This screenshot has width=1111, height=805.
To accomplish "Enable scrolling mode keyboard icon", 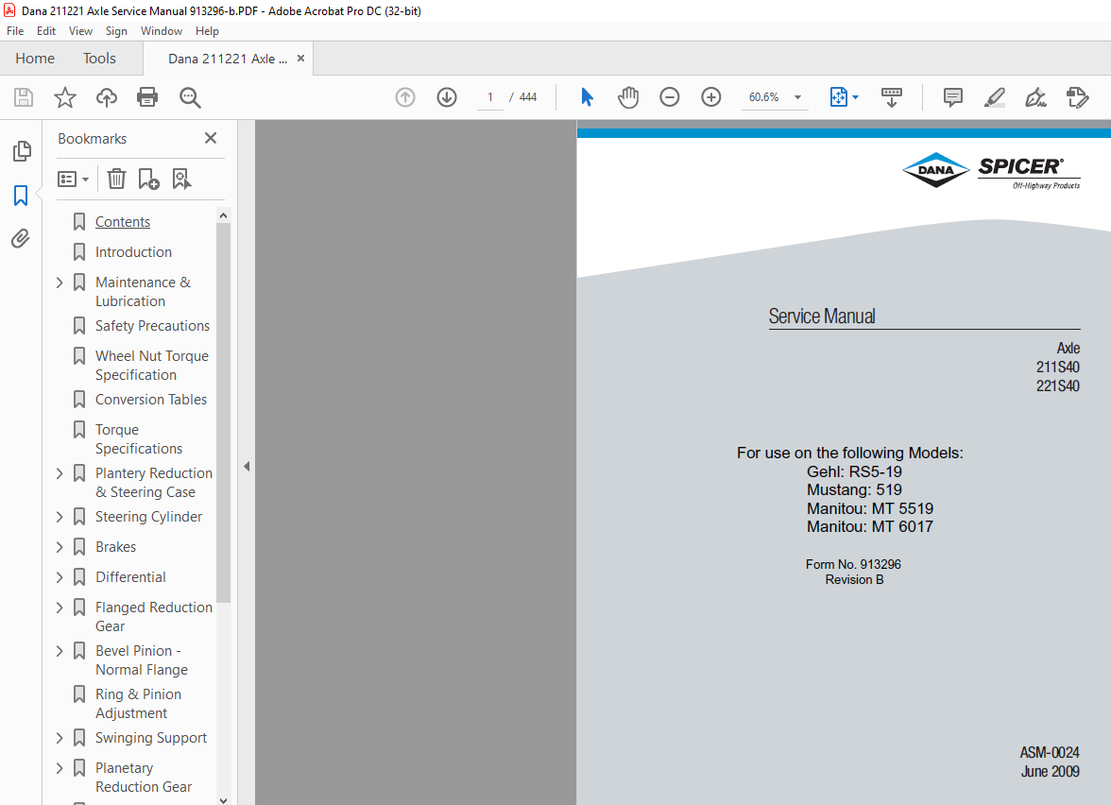I will pyautogui.click(x=892, y=97).
